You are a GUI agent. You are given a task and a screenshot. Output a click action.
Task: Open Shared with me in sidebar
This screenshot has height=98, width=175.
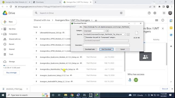tap(14, 39)
